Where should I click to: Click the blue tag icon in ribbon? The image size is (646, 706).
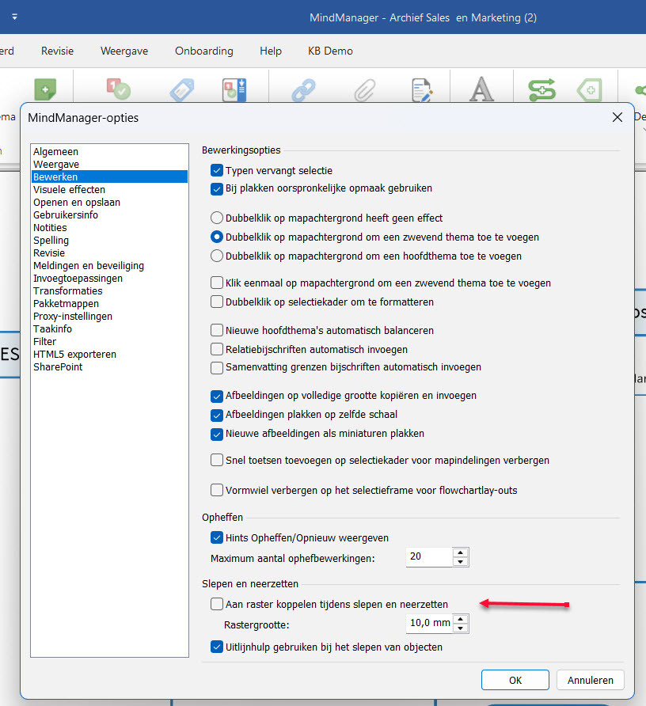(182, 89)
